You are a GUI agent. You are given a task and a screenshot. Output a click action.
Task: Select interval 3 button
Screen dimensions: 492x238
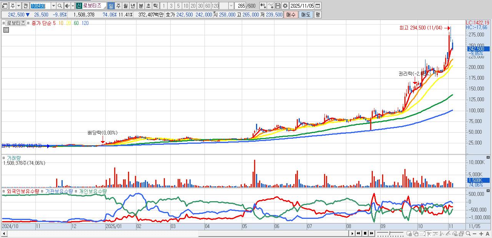[x=171, y=6]
